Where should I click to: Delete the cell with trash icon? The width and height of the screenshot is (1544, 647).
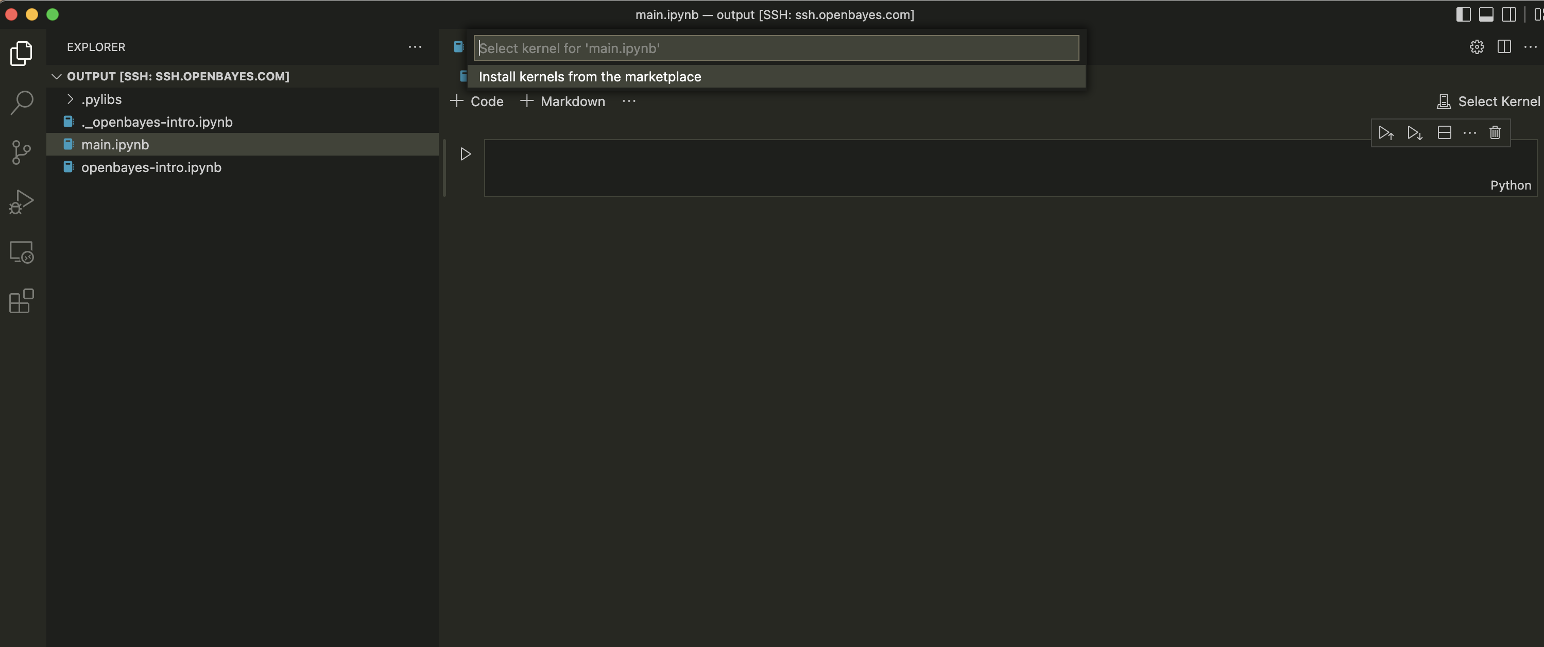[x=1495, y=132]
